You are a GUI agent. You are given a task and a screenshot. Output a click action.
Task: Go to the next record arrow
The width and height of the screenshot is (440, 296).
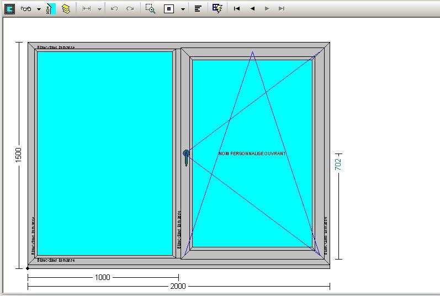(267, 9)
